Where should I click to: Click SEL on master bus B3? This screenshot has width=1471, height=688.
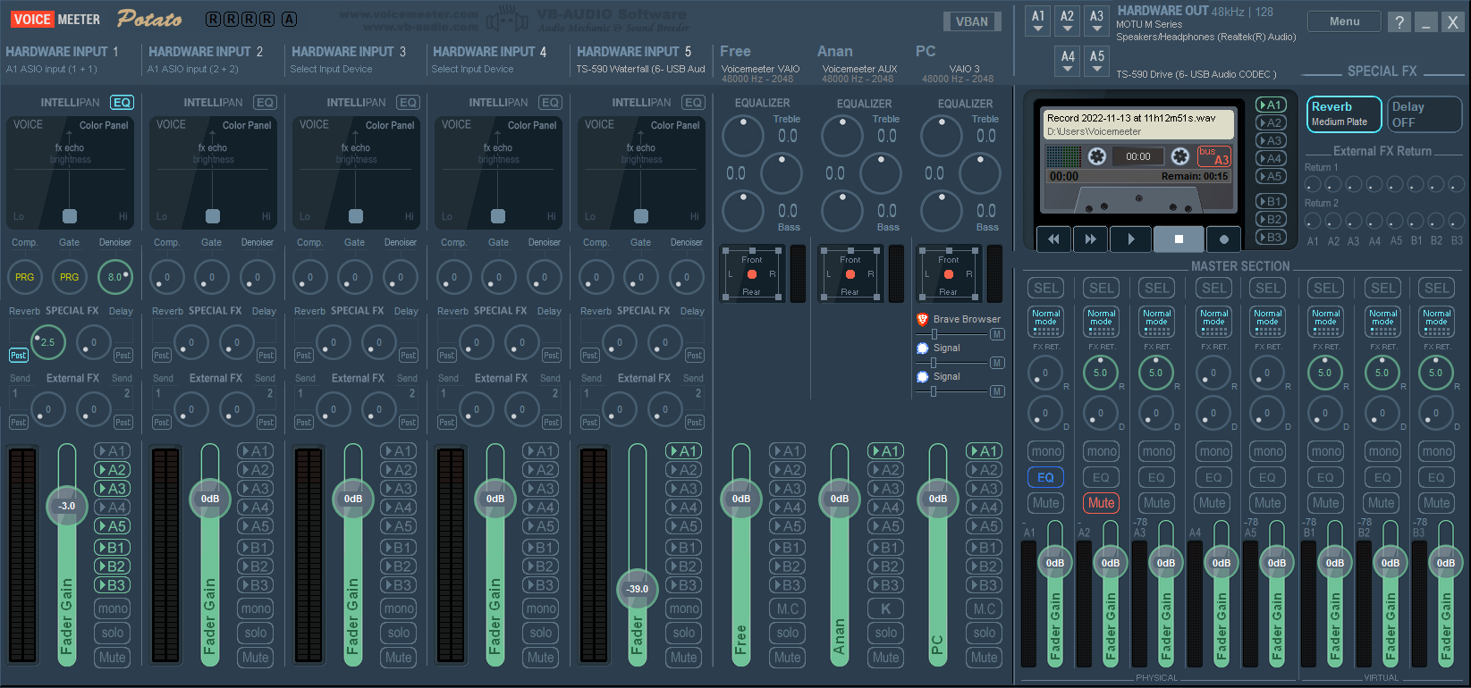tap(1437, 288)
